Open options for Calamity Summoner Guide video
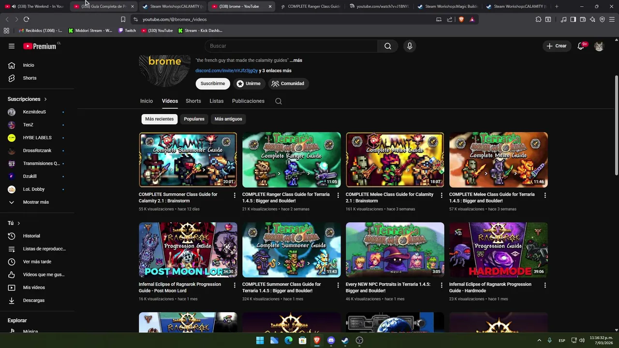 pos(235,195)
